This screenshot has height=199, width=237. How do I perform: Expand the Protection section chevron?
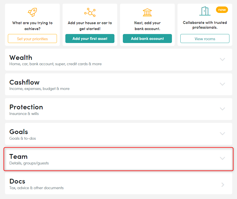(x=222, y=109)
